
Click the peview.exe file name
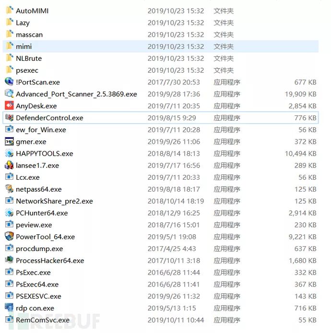(34, 225)
